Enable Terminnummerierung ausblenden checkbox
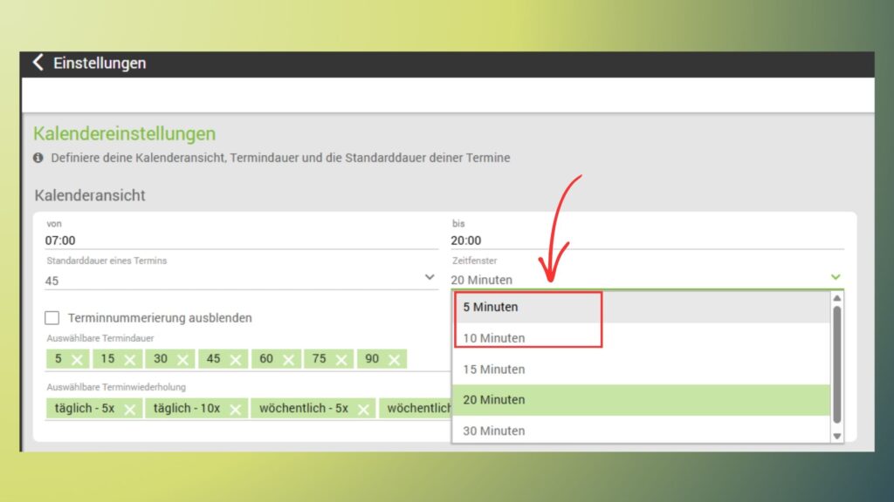 [52, 317]
